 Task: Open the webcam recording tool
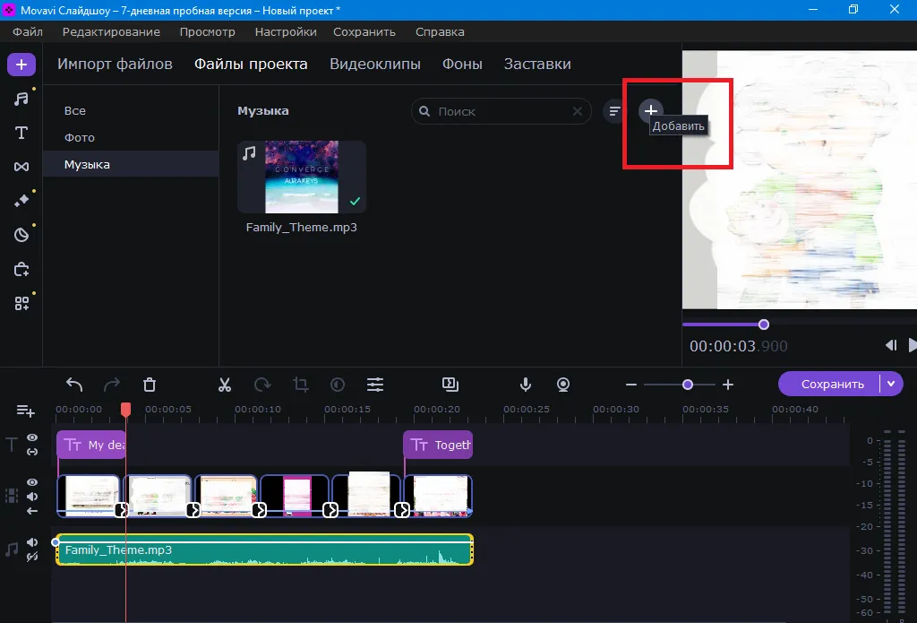click(x=563, y=385)
